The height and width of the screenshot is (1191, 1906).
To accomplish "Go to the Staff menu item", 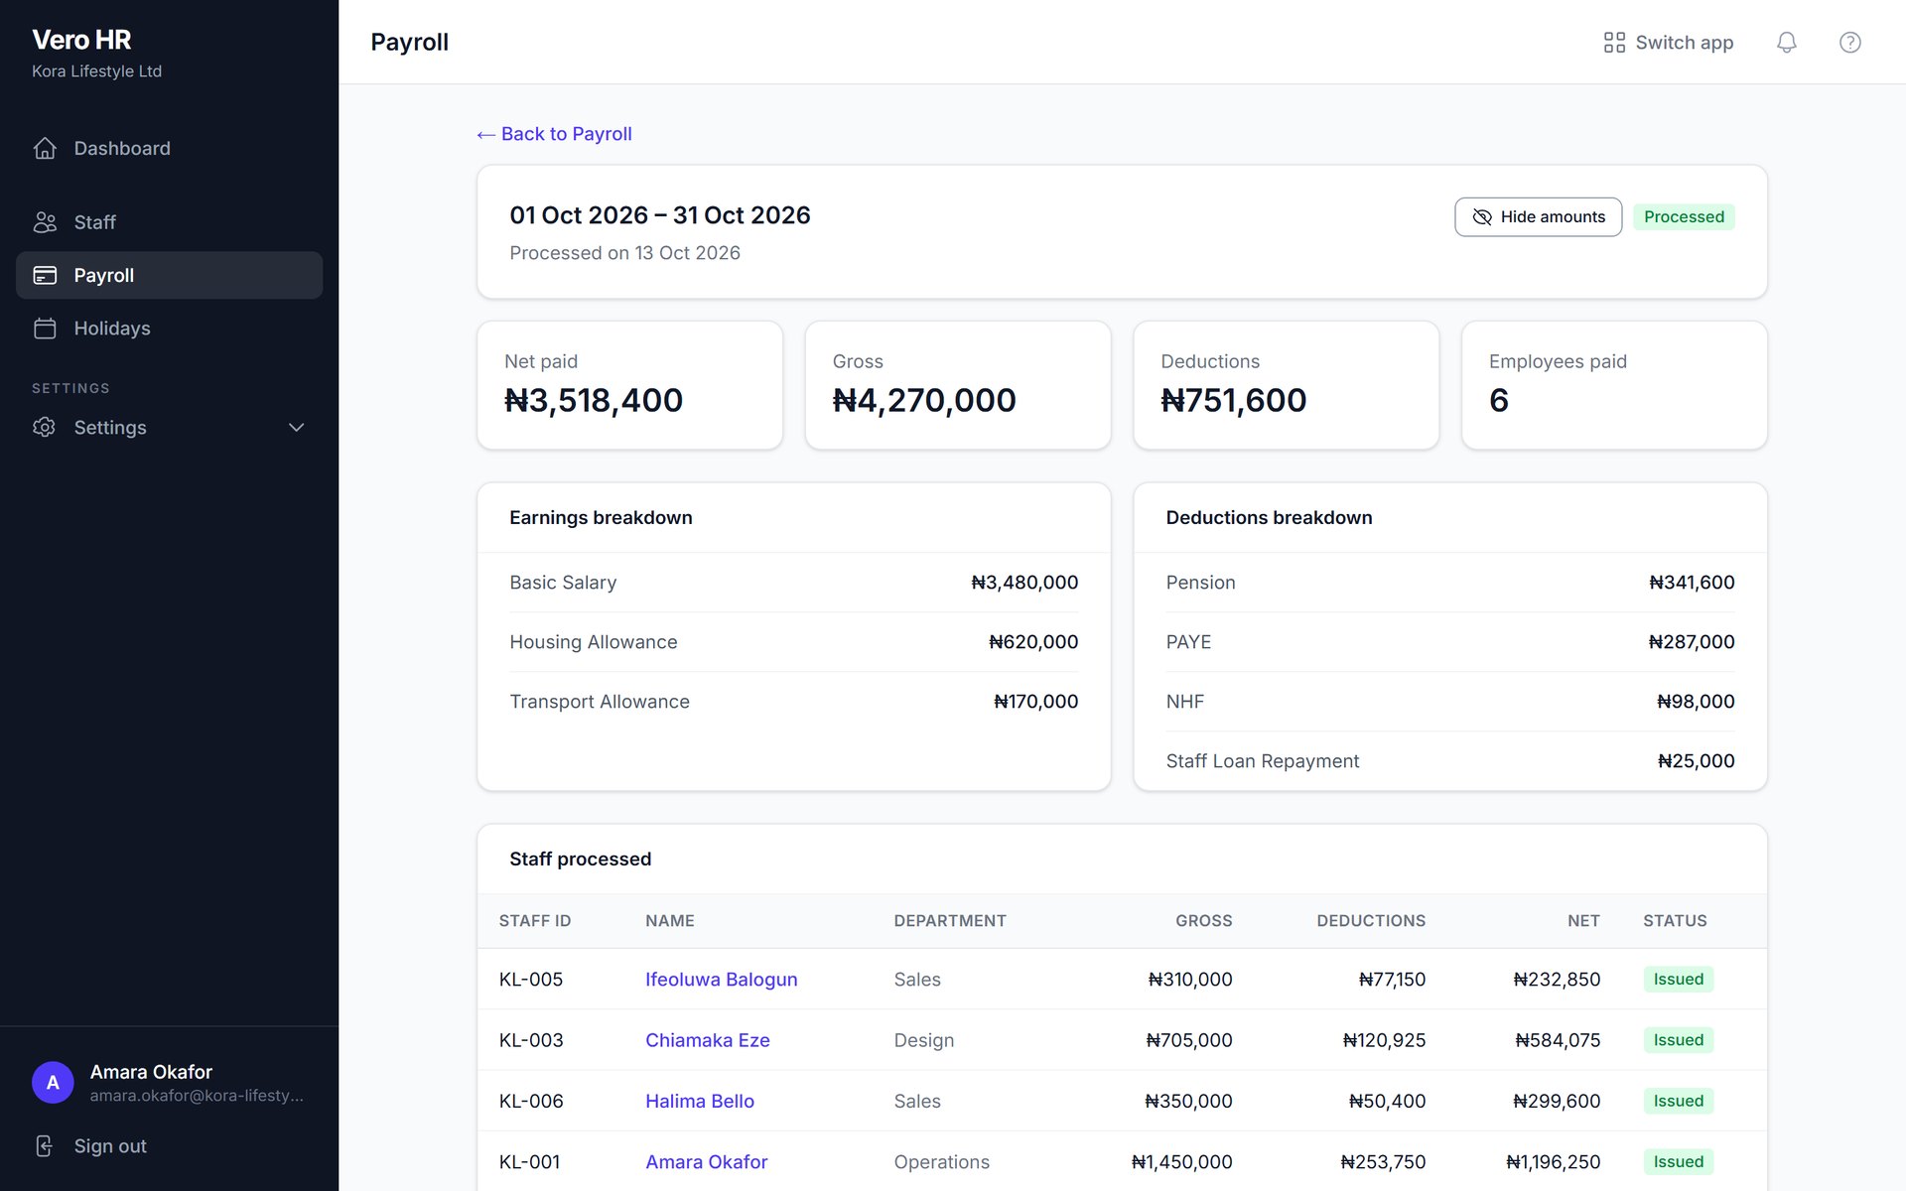I will click(169, 222).
